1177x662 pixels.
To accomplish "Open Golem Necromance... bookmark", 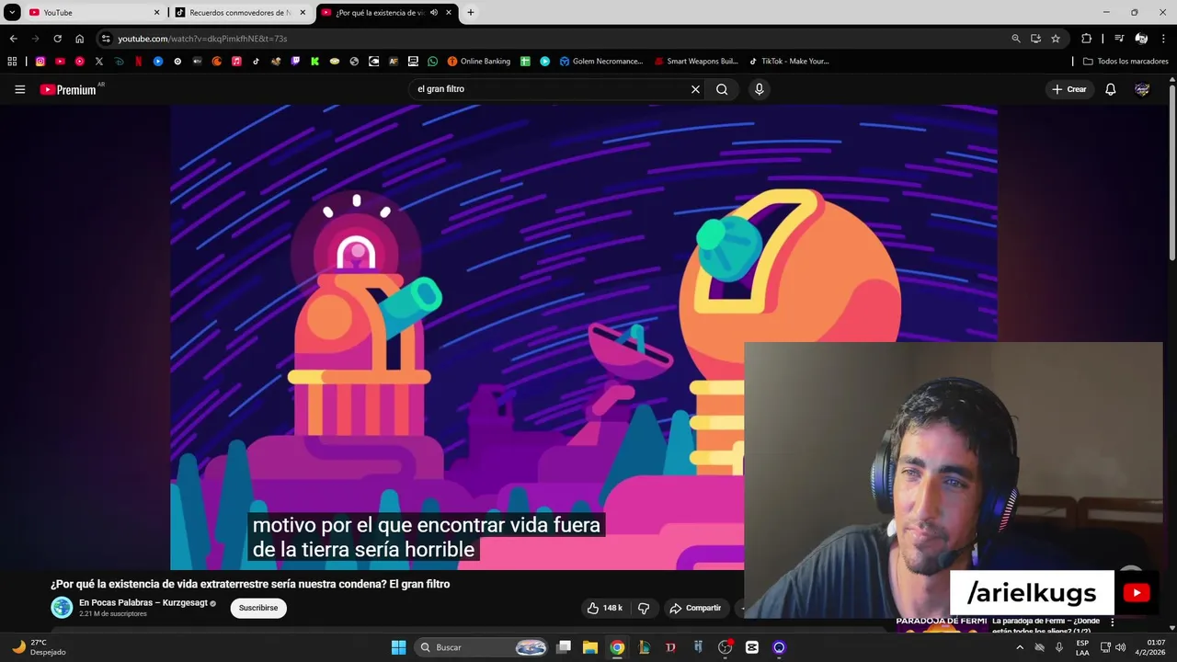I will coord(601,62).
